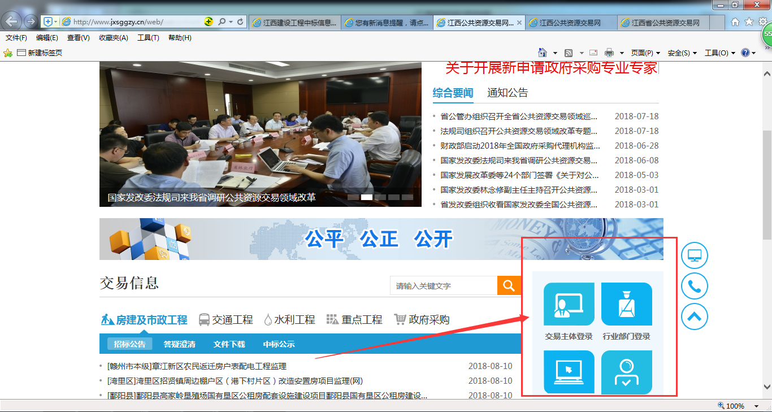Click the orange search magnifier button

(x=509, y=285)
